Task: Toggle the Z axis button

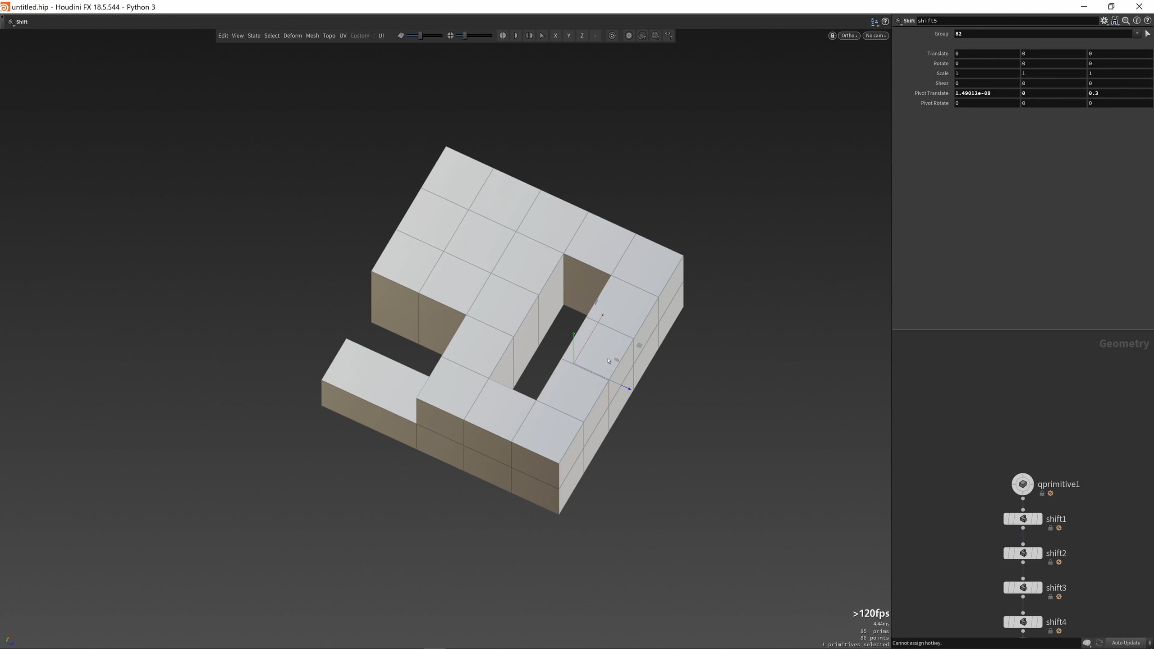Action: (582, 36)
